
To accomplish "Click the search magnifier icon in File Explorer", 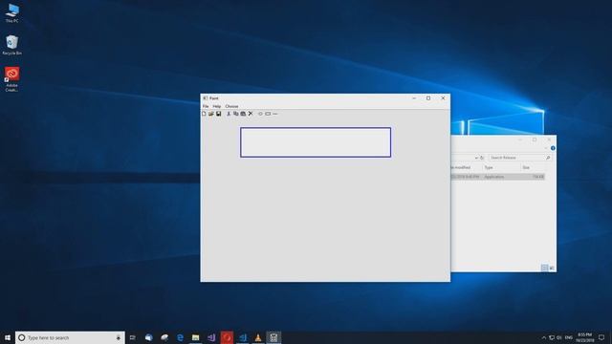I will (x=548, y=158).
